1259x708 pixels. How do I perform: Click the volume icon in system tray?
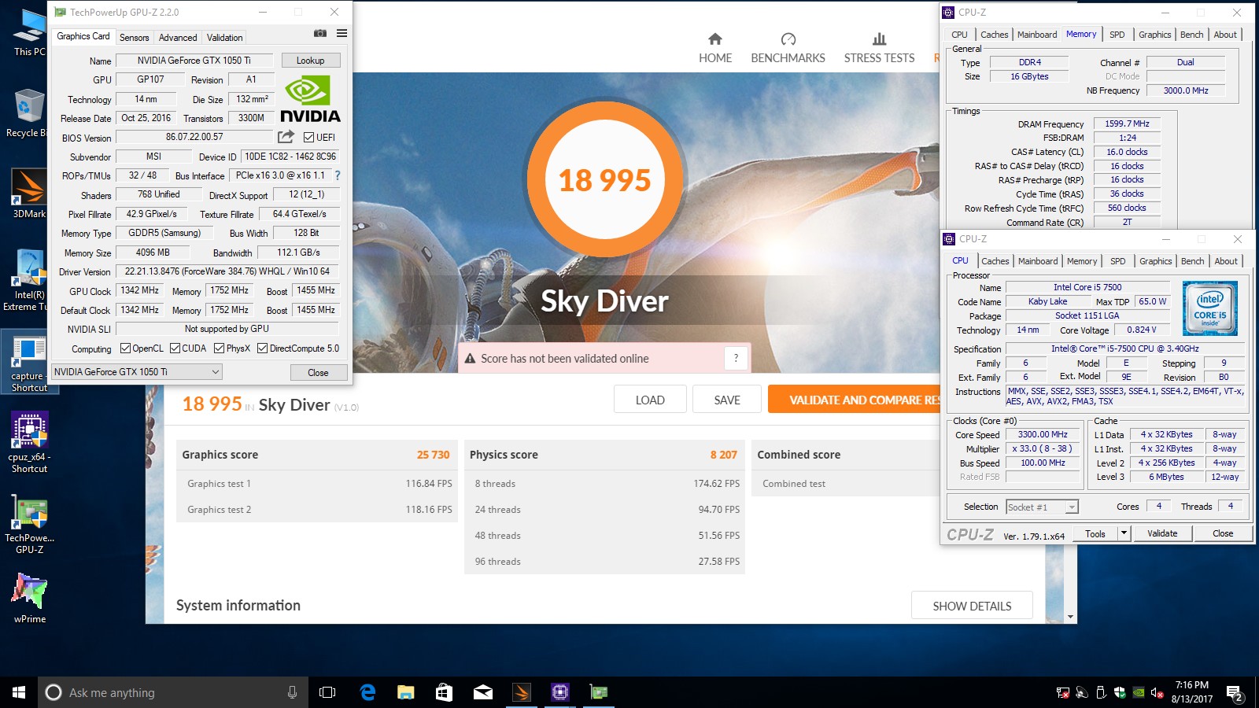pyautogui.click(x=1157, y=693)
